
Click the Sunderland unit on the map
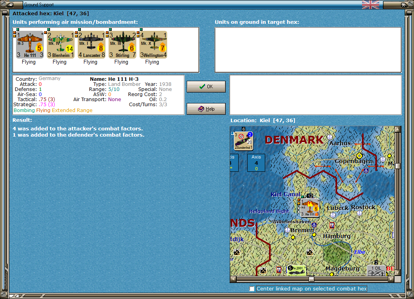[243, 141]
